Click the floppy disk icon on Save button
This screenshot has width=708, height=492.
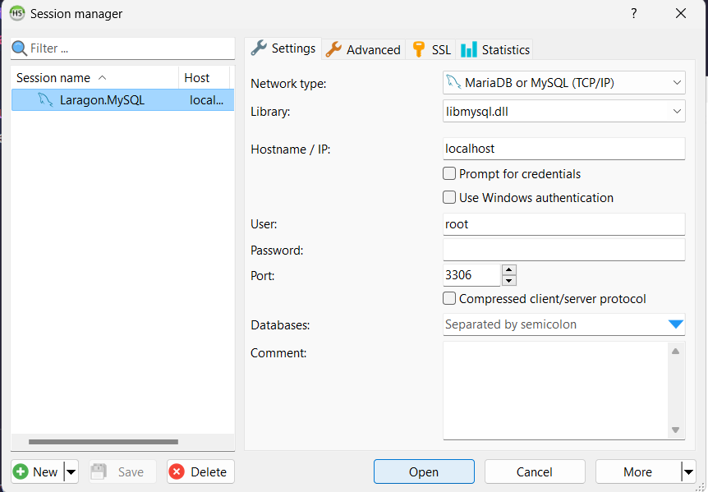[x=99, y=471]
